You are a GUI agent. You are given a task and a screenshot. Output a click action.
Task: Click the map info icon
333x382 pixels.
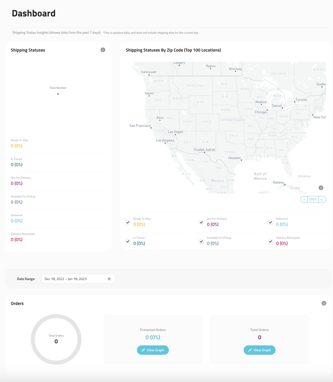tap(321, 188)
